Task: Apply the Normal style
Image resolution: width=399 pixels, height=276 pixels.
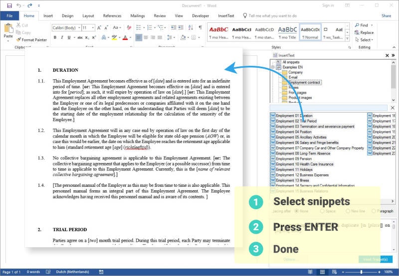Action: [310, 32]
